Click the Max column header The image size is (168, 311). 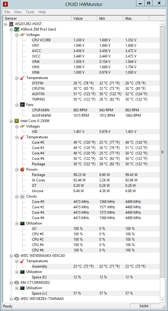(136, 19)
